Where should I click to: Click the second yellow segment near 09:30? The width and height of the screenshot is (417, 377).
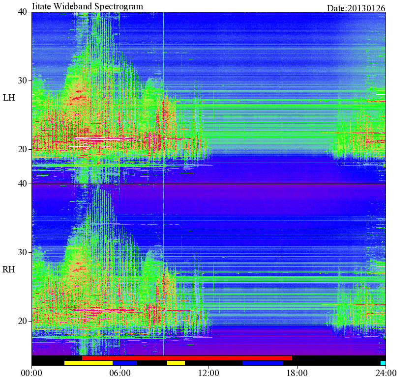coord(176,363)
